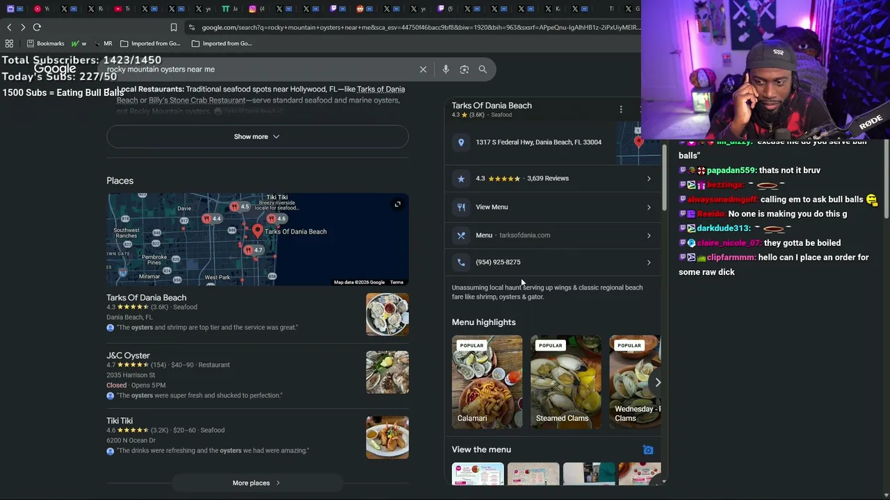Click the star icon in the reviews row
890x500 pixels.
(461, 178)
